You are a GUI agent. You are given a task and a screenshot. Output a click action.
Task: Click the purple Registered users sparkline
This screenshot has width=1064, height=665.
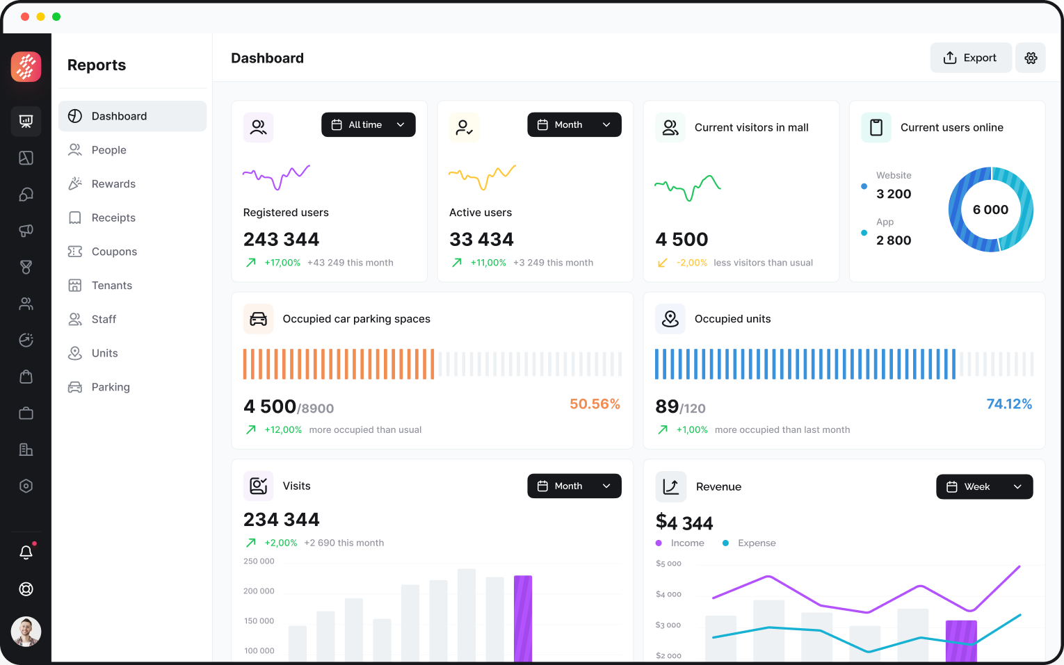click(276, 177)
